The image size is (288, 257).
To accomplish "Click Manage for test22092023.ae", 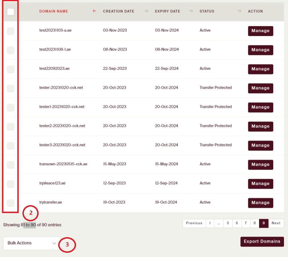I will pyautogui.click(x=260, y=69).
